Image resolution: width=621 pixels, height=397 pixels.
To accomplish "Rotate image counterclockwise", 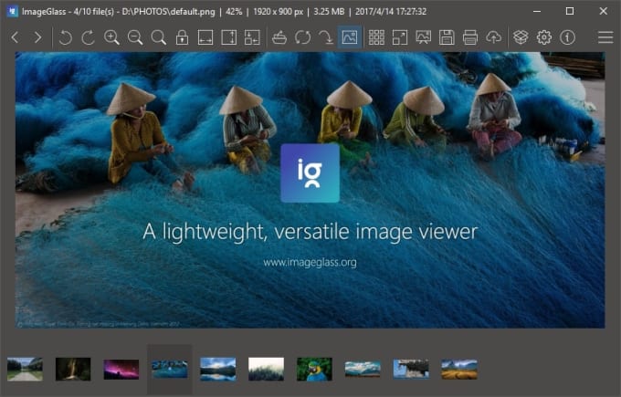I will click(65, 37).
